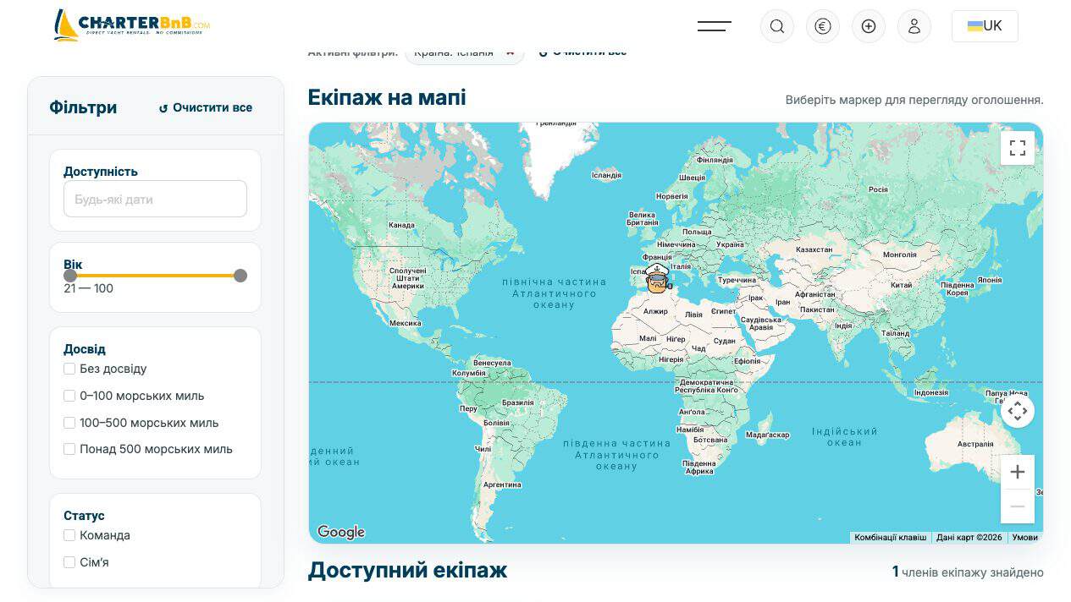Select the 'Сім'я' status checkbox
Image resolution: width=1071 pixels, height=602 pixels.
coord(69,562)
